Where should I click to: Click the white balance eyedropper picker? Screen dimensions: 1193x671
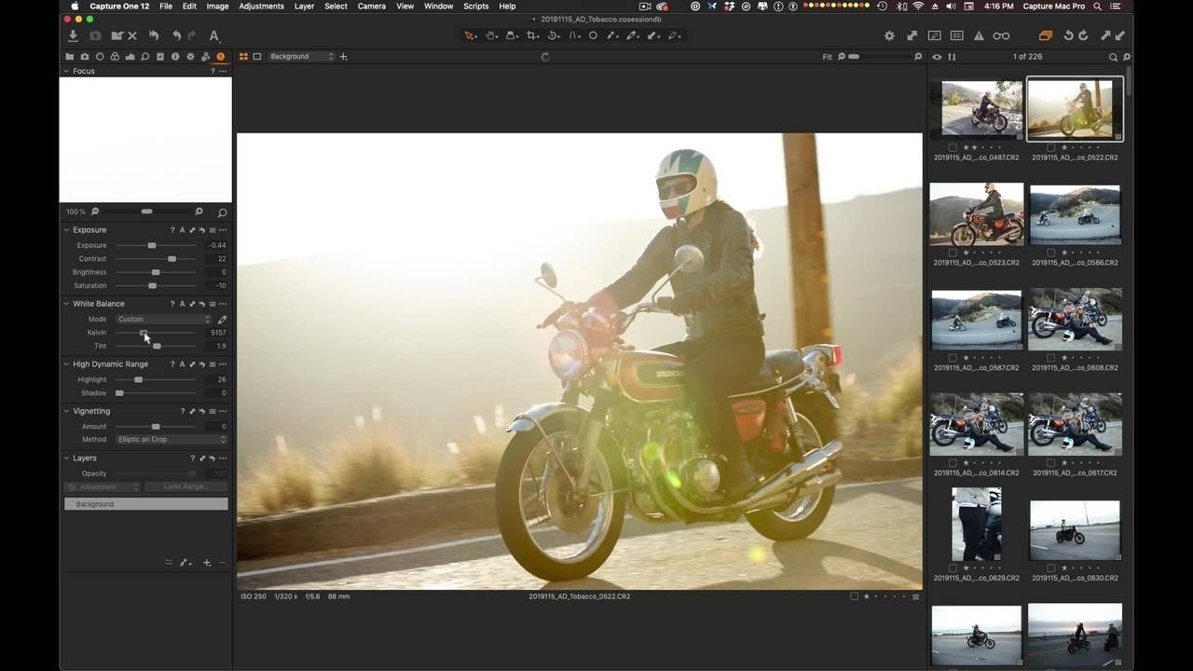(x=222, y=319)
